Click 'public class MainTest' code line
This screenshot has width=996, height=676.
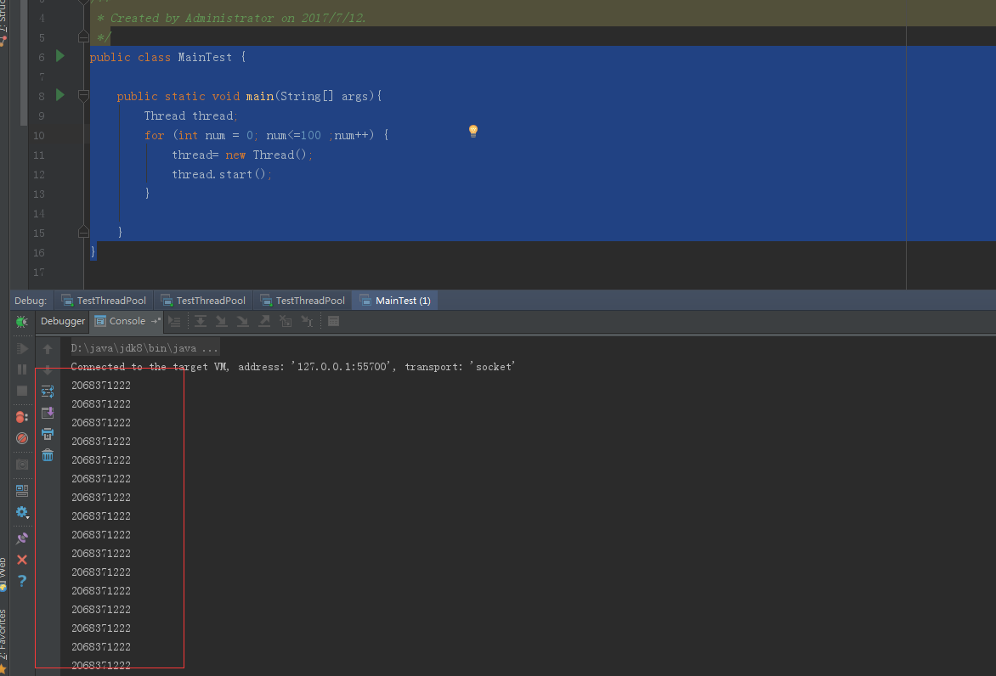pos(167,57)
